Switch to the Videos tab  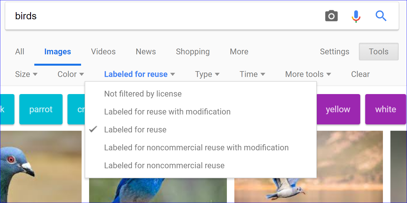[x=103, y=52]
